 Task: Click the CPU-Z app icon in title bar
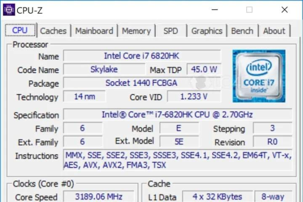click(9, 9)
